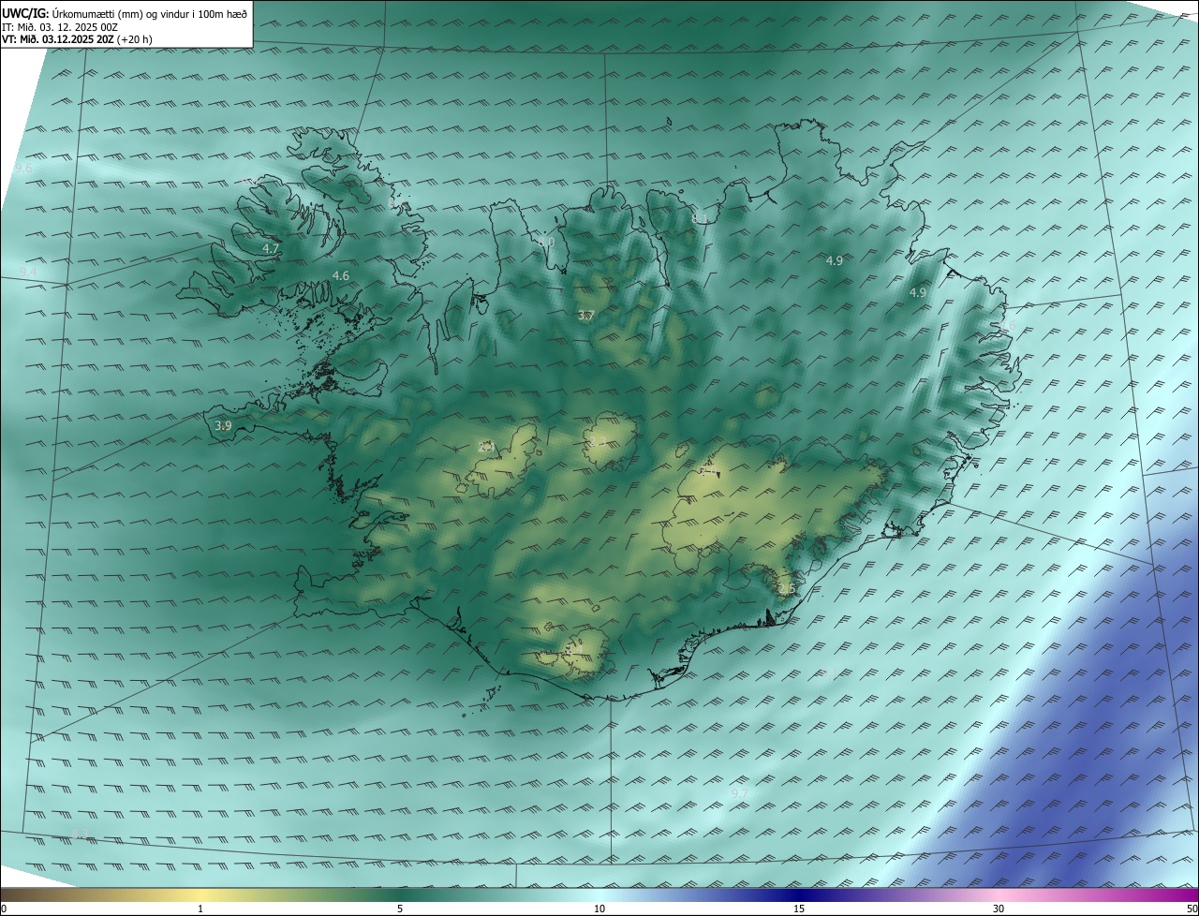
Task: Click the "1" tick label on the color scale
Action: [x=200, y=909]
